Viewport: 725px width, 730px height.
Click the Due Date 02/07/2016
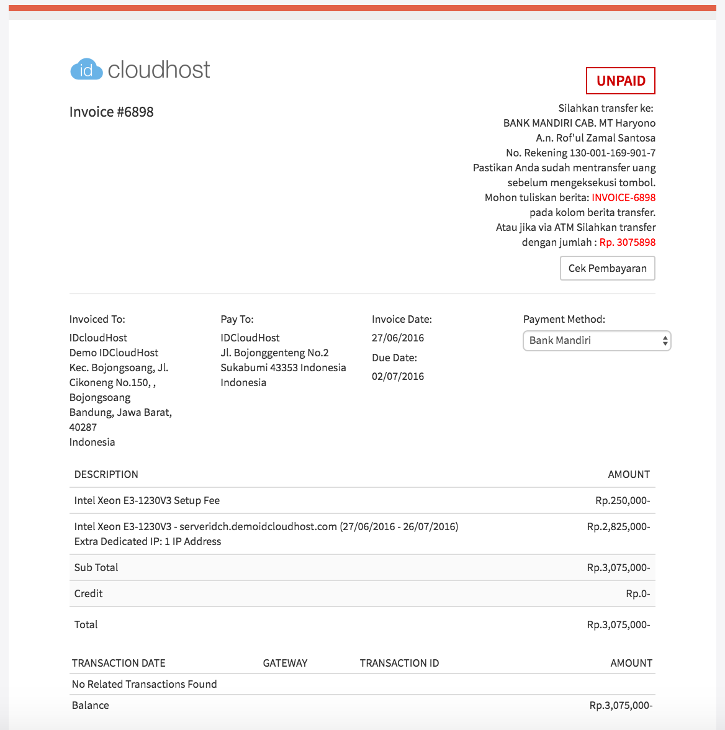[398, 376]
